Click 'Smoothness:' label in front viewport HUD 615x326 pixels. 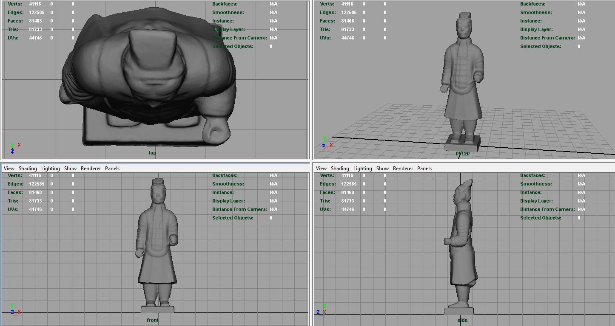[228, 184]
